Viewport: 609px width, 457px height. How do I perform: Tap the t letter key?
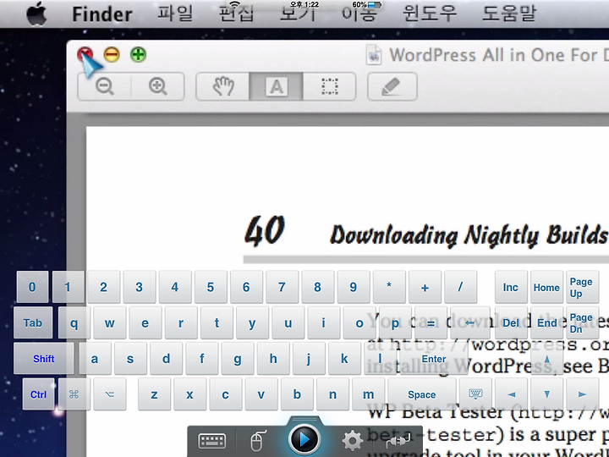tap(217, 322)
